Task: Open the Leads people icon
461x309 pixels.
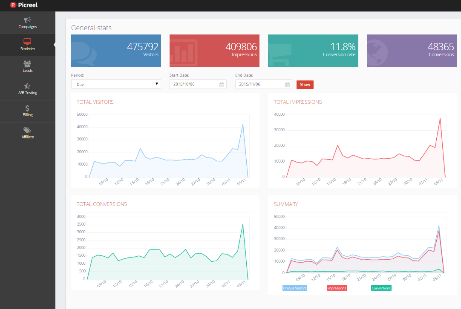Action: coord(27,63)
